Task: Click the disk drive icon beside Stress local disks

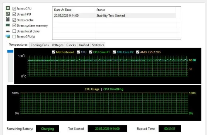Action: pyautogui.click(x=8, y=31)
